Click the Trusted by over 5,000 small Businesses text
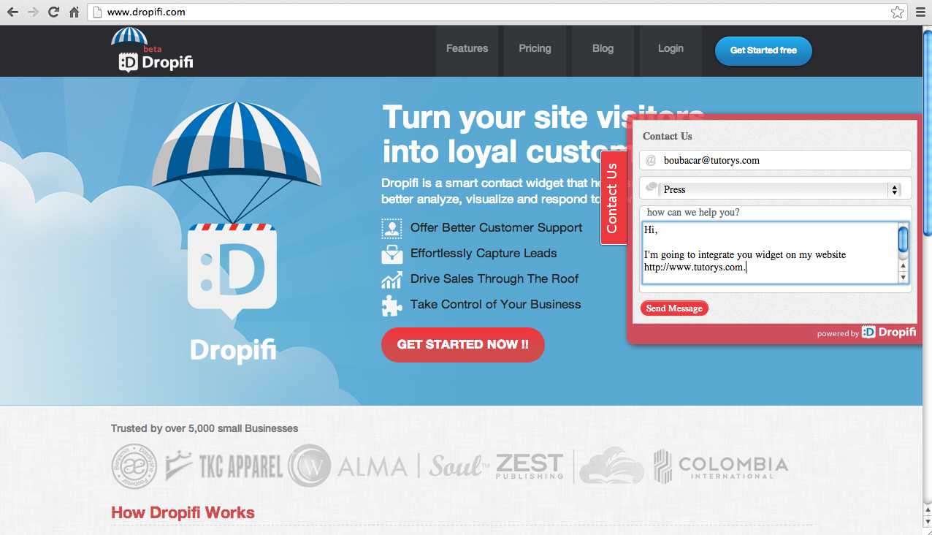932x535 pixels. 205,428
